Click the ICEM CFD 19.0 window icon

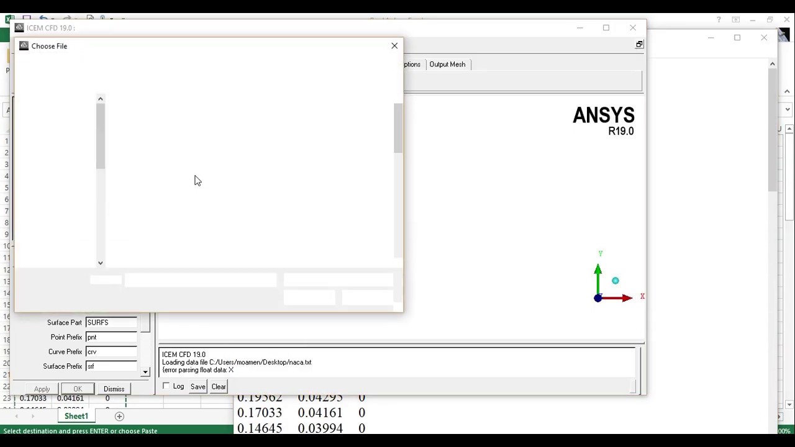19,27
